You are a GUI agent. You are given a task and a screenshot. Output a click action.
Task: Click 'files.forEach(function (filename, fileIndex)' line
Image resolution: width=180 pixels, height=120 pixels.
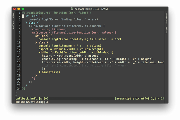click(x=67, y=26)
